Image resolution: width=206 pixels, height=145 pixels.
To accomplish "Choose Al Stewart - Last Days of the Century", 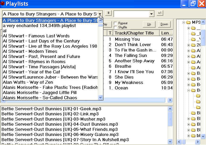I will pyautogui.click(x=50, y=41).
